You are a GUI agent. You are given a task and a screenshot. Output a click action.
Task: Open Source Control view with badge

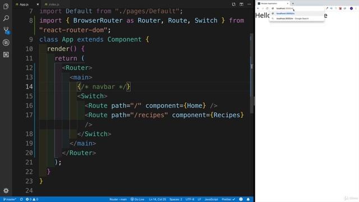6,30
